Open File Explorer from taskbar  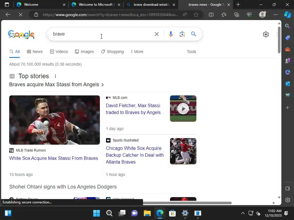tap(147, 213)
